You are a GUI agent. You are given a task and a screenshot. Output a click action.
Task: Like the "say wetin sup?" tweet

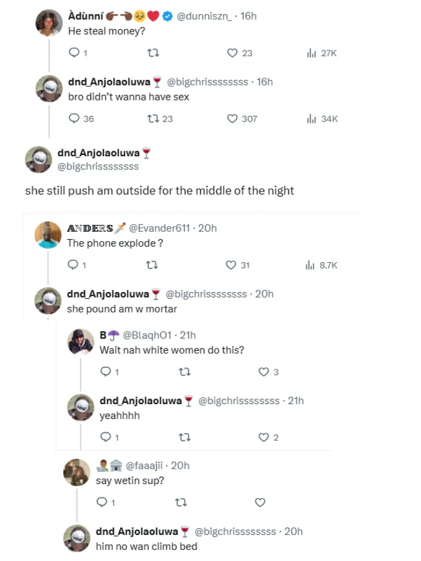(x=260, y=502)
